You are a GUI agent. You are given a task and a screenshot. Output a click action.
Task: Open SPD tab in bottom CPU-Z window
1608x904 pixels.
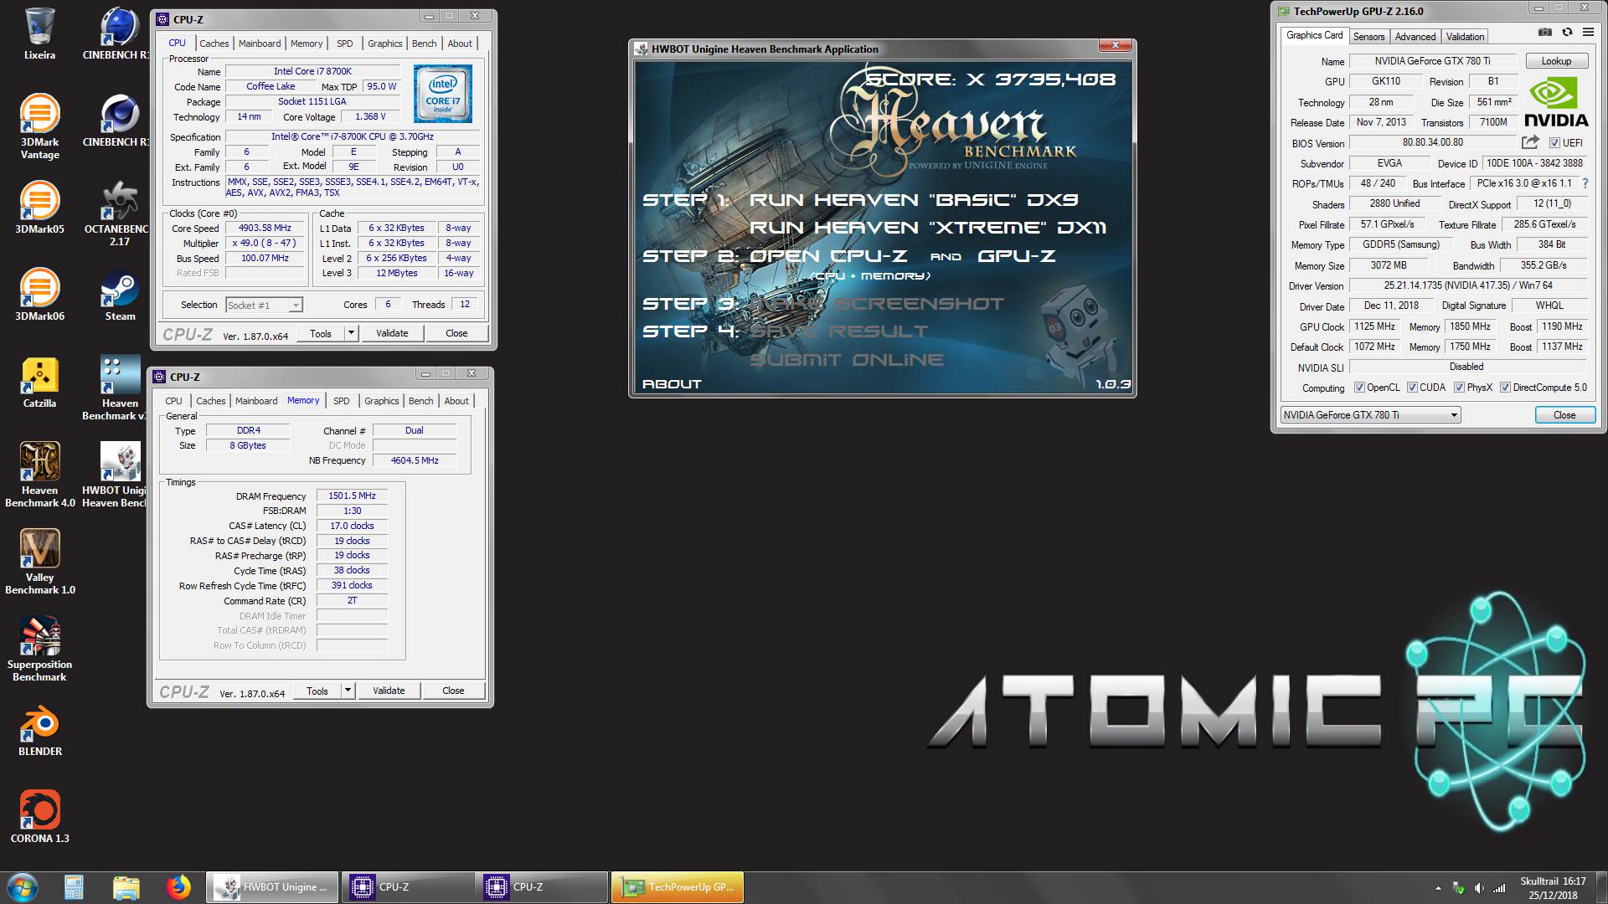tap(341, 401)
